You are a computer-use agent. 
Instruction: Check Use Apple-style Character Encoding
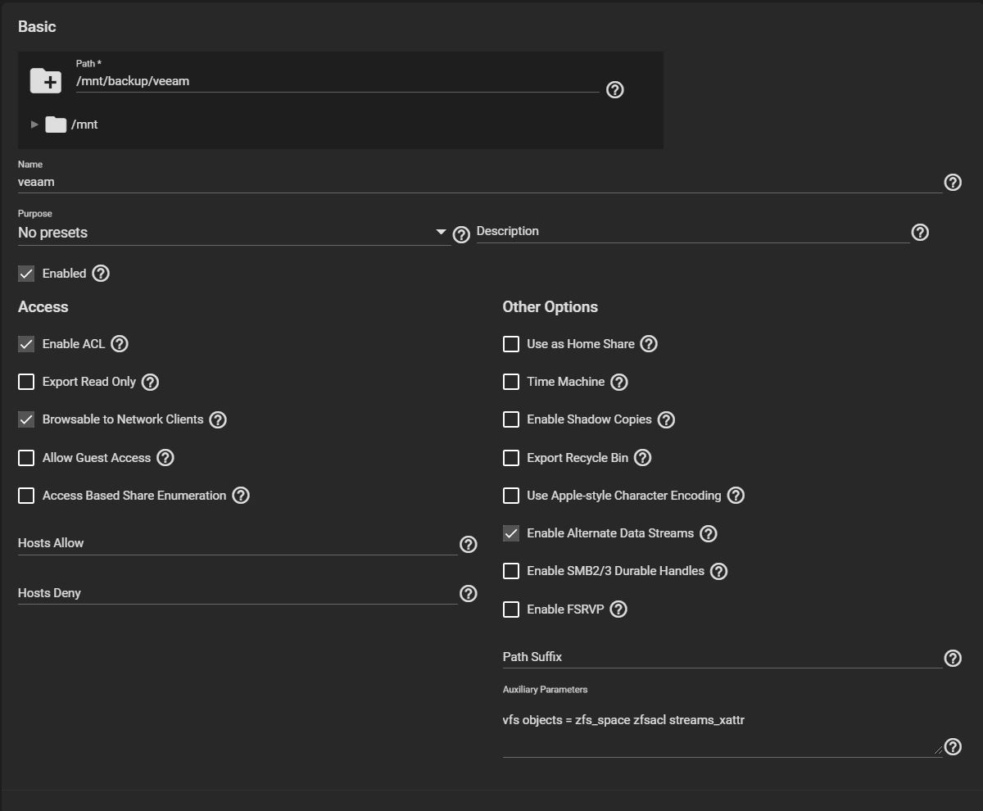(x=511, y=496)
